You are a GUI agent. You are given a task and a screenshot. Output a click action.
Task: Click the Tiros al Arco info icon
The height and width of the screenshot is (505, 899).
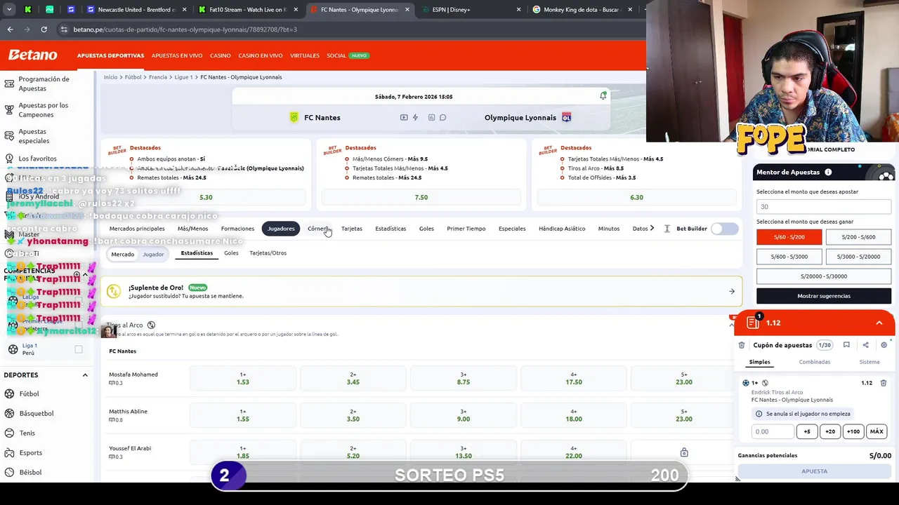click(x=151, y=325)
